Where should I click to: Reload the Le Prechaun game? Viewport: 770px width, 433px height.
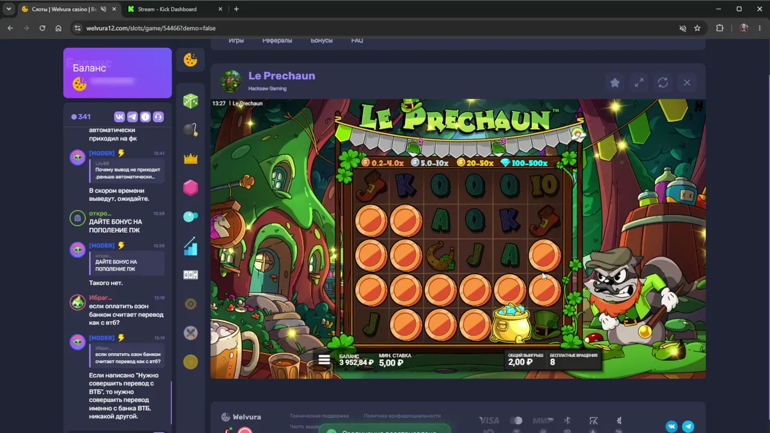coord(663,82)
